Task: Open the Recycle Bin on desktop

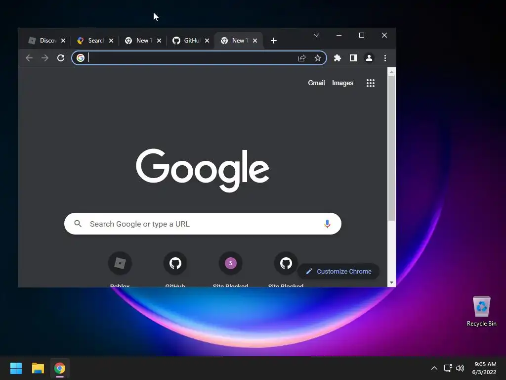Action: click(481, 311)
